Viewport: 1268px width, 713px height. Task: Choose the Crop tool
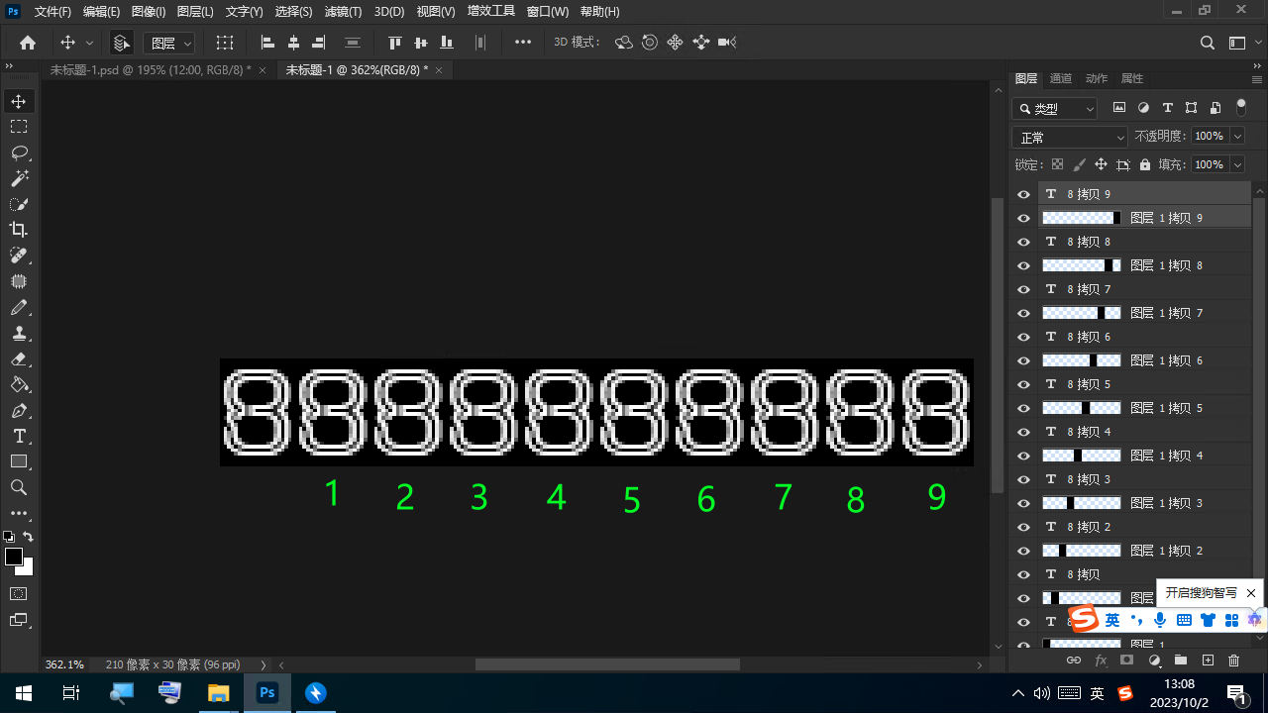coord(19,230)
